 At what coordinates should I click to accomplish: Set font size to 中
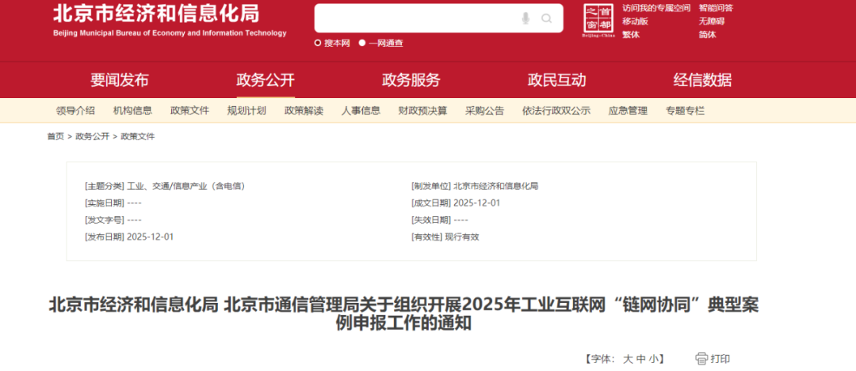tap(641, 359)
